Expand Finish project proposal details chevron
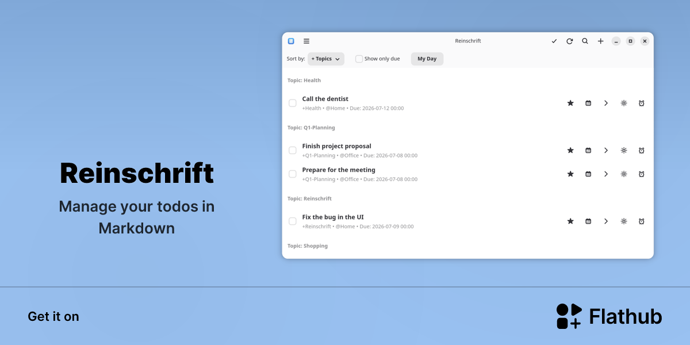 coord(606,150)
